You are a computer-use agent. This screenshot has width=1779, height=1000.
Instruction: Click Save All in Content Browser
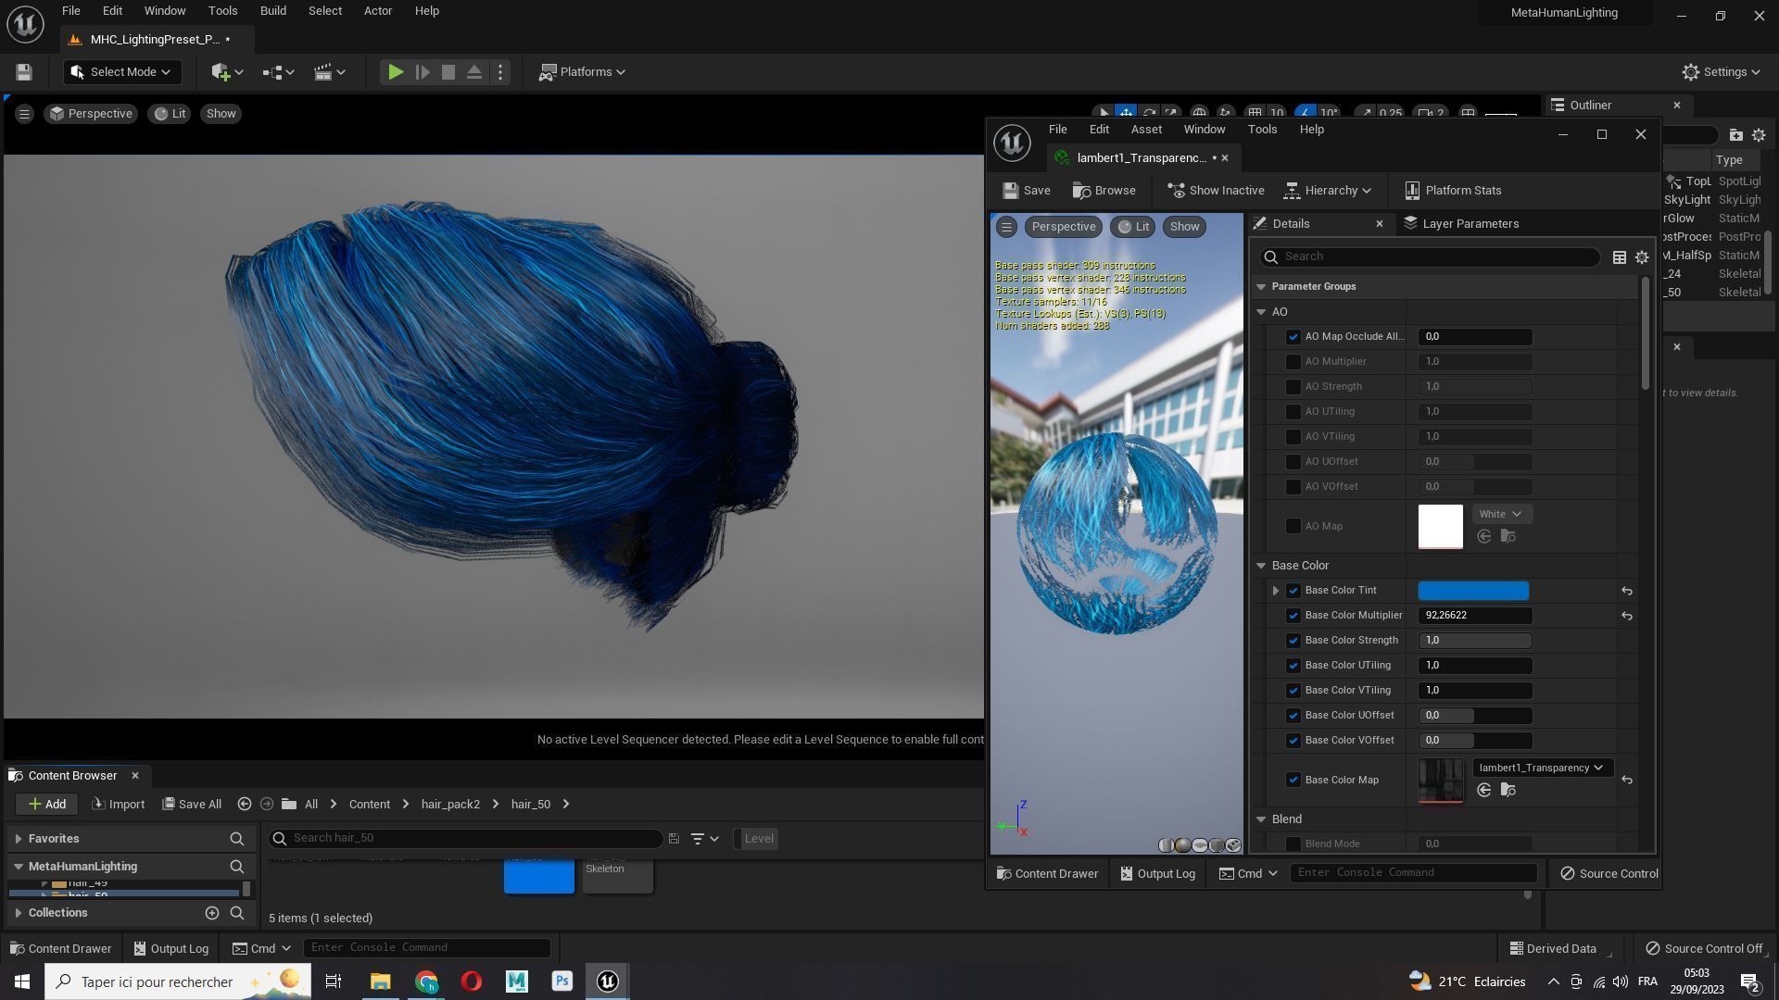point(192,805)
